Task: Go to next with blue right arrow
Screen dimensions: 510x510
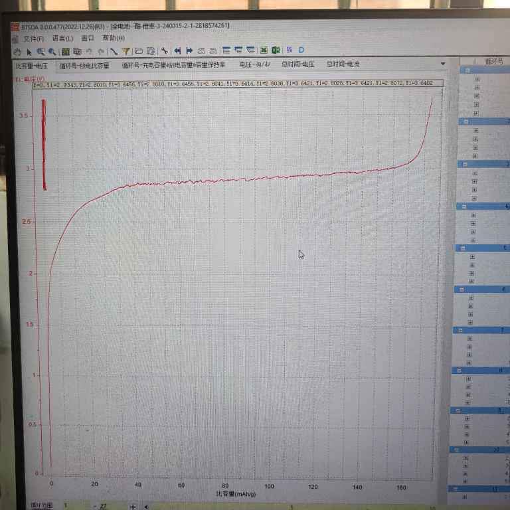Action: coord(189,50)
